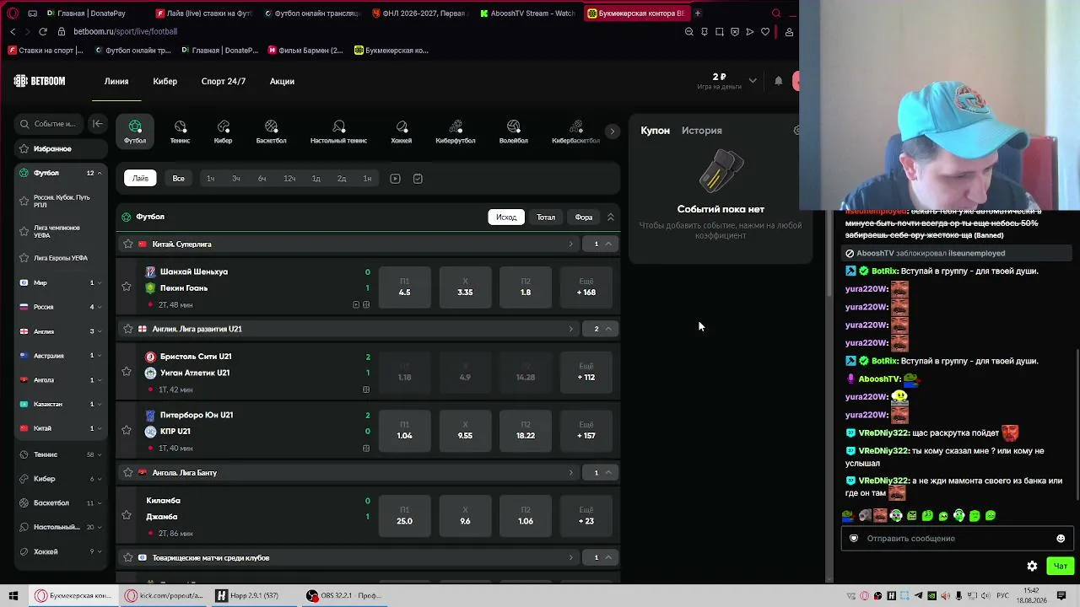The width and height of the screenshot is (1080, 607).
Task: Bet on the draw at 9.55 for Питерборо Юн U21
Action: (x=465, y=431)
